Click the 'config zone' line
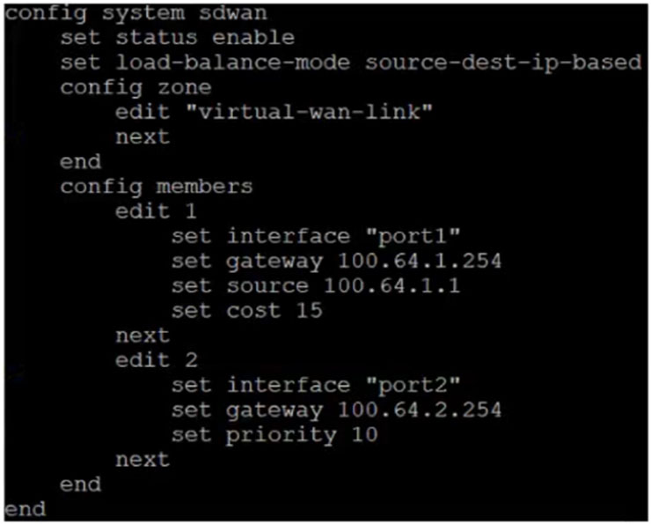Image resolution: width=651 pixels, height=524 pixels. (x=135, y=89)
